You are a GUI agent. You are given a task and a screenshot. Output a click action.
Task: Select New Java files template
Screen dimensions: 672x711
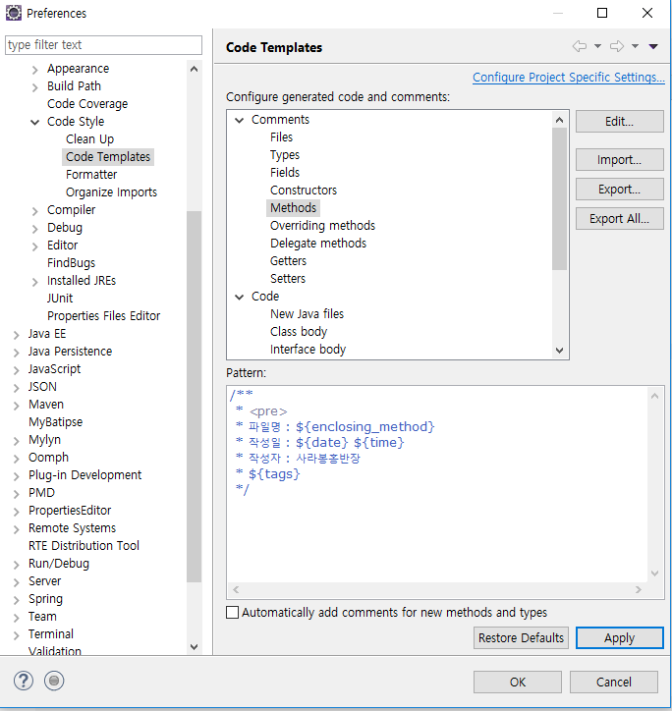coord(307,314)
